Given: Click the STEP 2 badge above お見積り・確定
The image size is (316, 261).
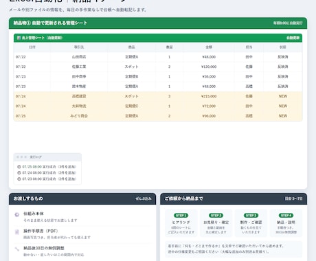Looking at the screenshot, I should [216, 216].
